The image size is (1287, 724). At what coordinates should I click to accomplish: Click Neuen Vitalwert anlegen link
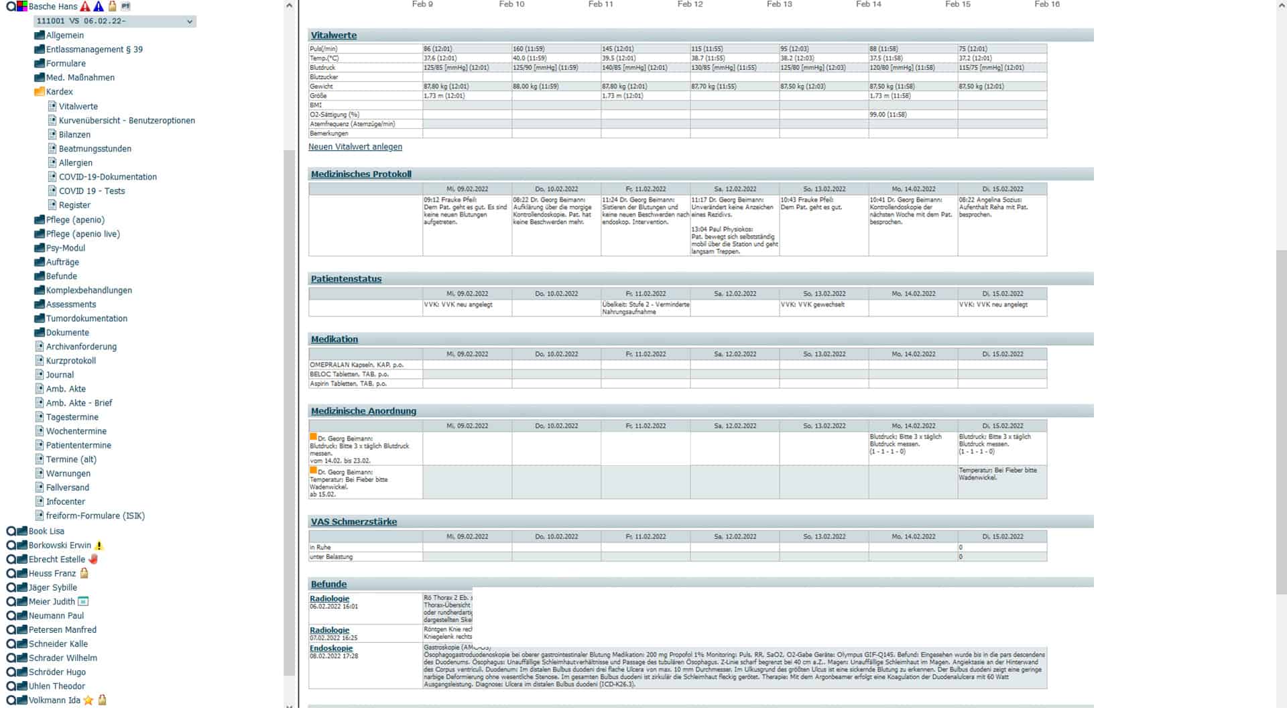[x=355, y=147]
